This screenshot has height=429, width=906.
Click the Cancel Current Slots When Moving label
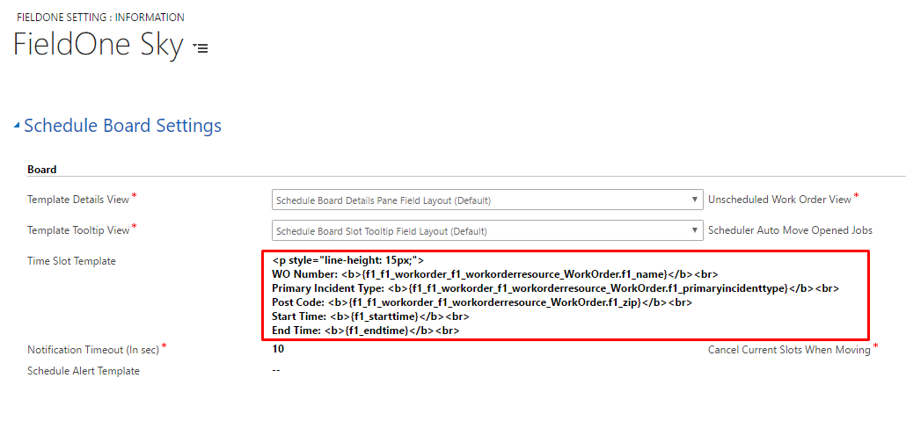click(x=789, y=350)
